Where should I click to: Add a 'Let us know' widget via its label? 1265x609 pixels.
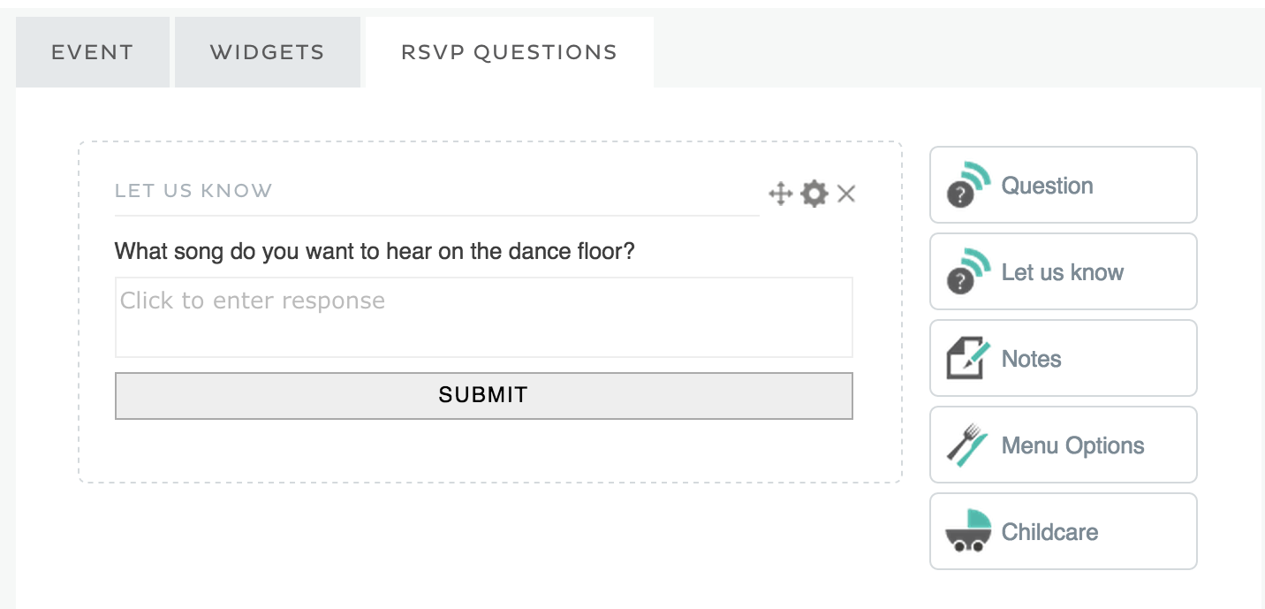point(1062,272)
